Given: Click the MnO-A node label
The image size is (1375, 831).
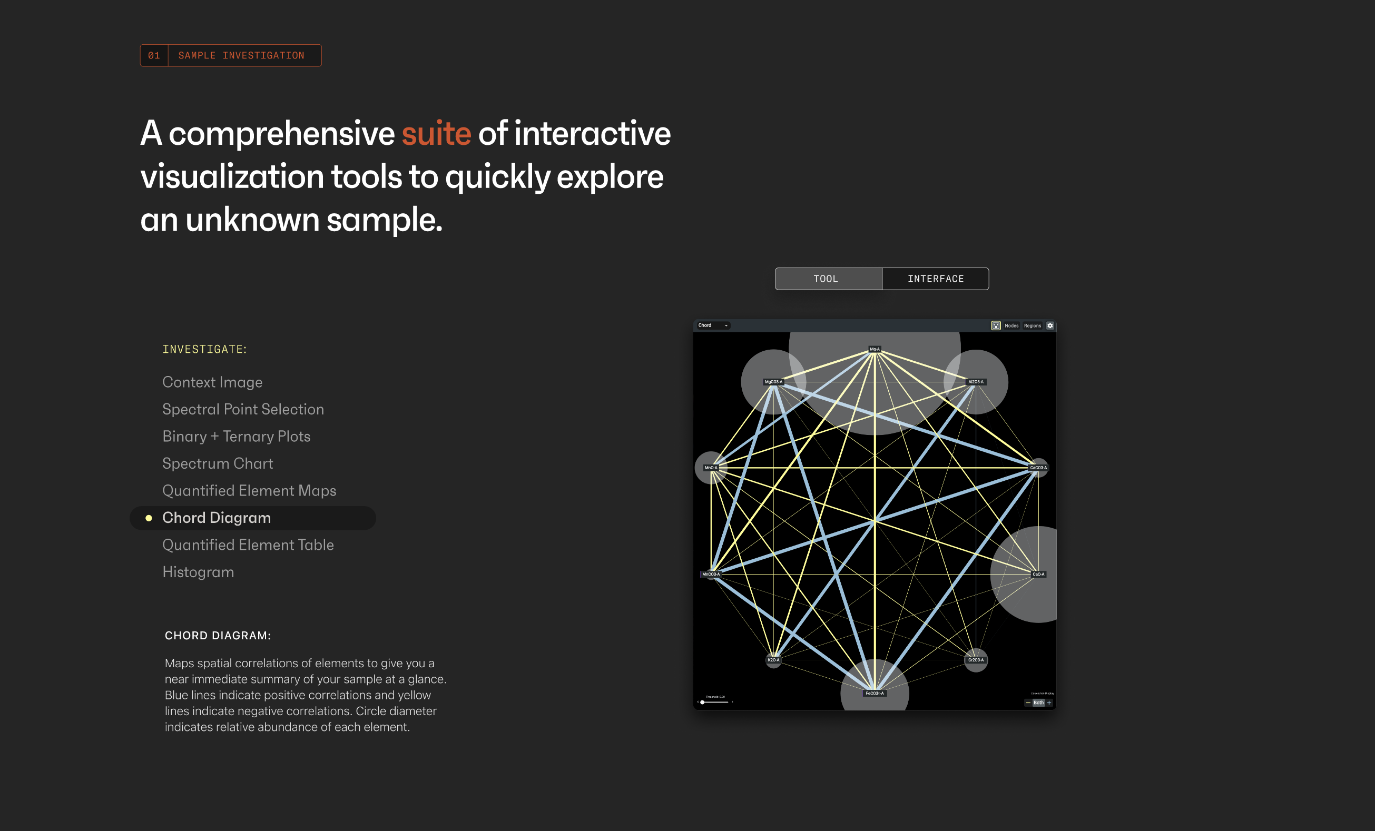Looking at the screenshot, I should [x=711, y=468].
